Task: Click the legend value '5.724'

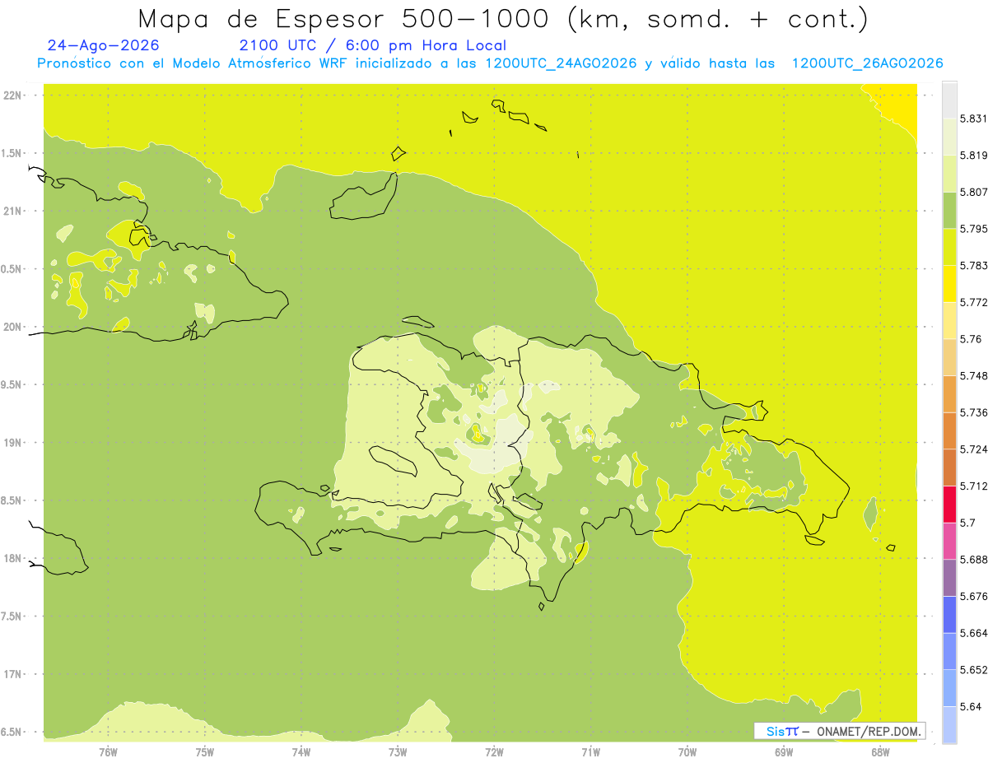Action: tap(973, 449)
